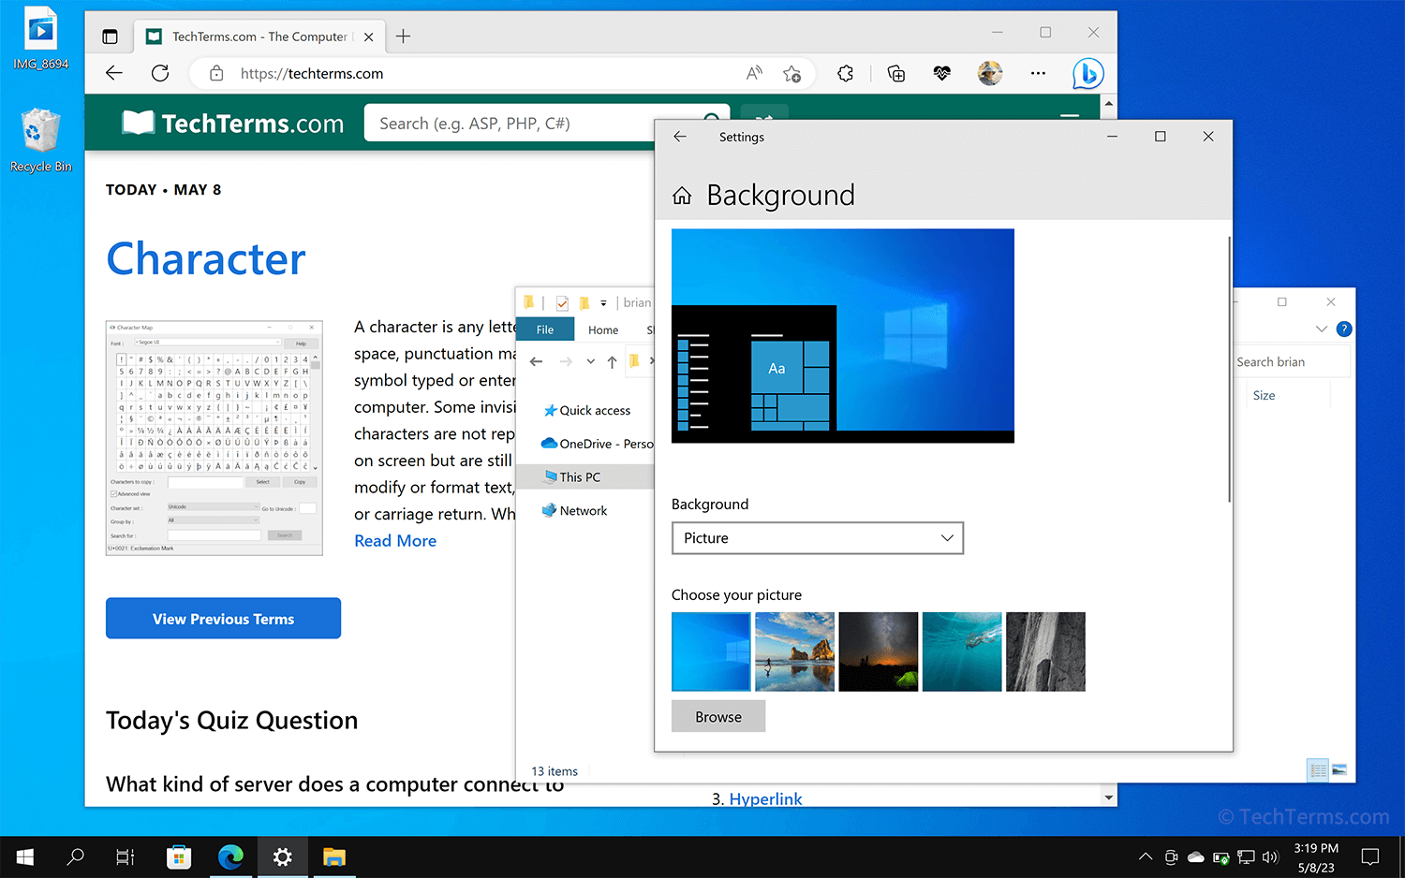
Task: Add this page to favorites
Action: point(792,73)
